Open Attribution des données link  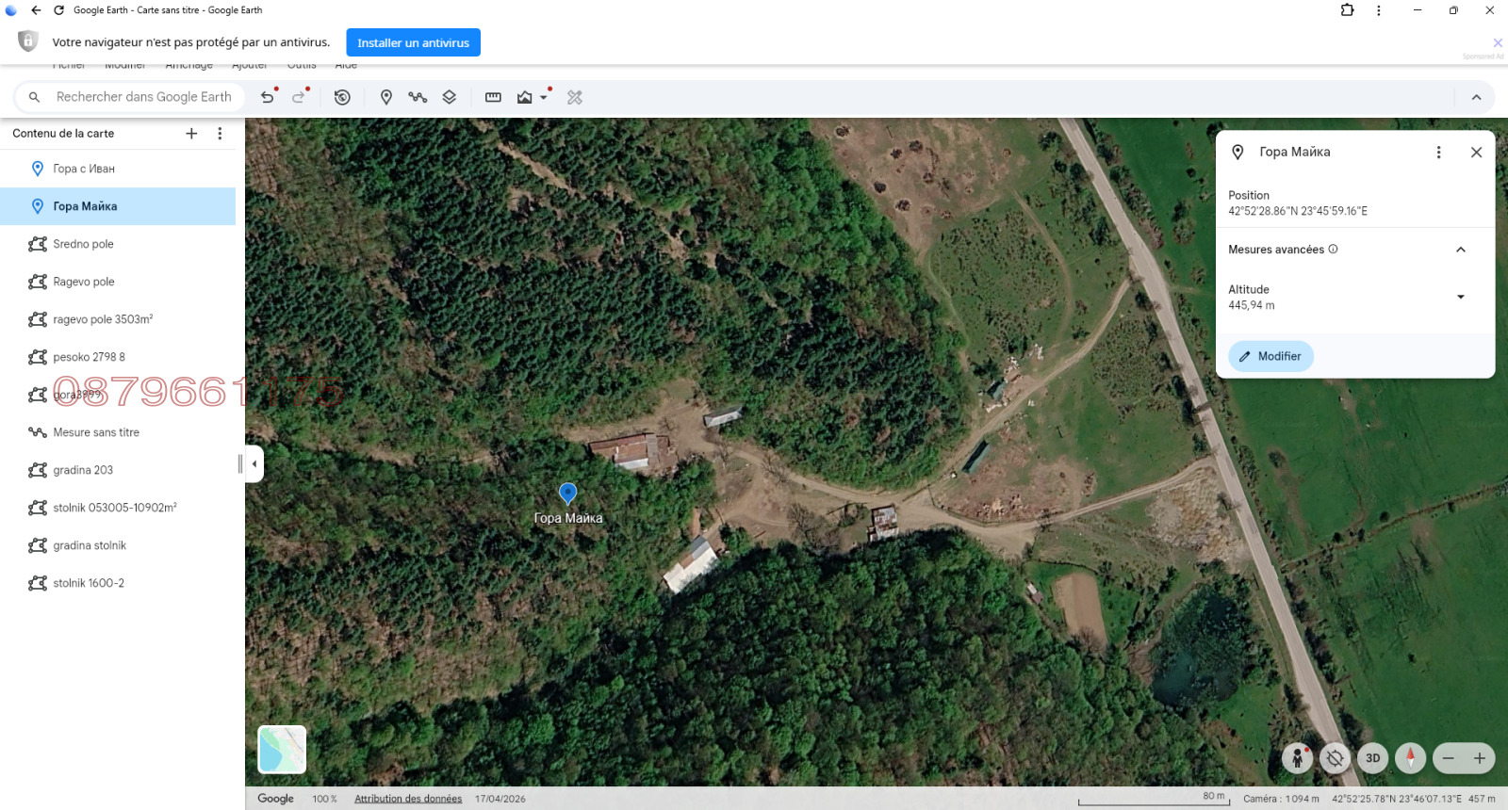click(x=408, y=799)
